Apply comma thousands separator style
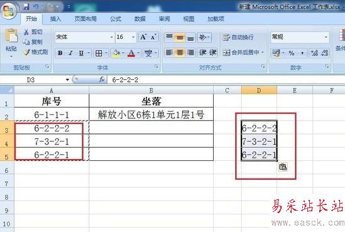This screenshot has width=345, height=232. [x=302, y=53]
